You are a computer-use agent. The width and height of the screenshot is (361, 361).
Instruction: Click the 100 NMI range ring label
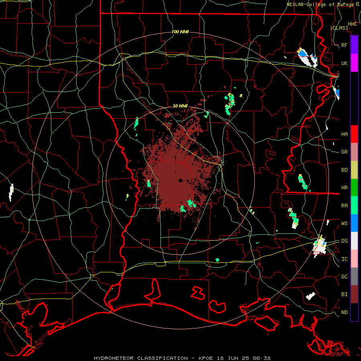click(x=180, y=32)
